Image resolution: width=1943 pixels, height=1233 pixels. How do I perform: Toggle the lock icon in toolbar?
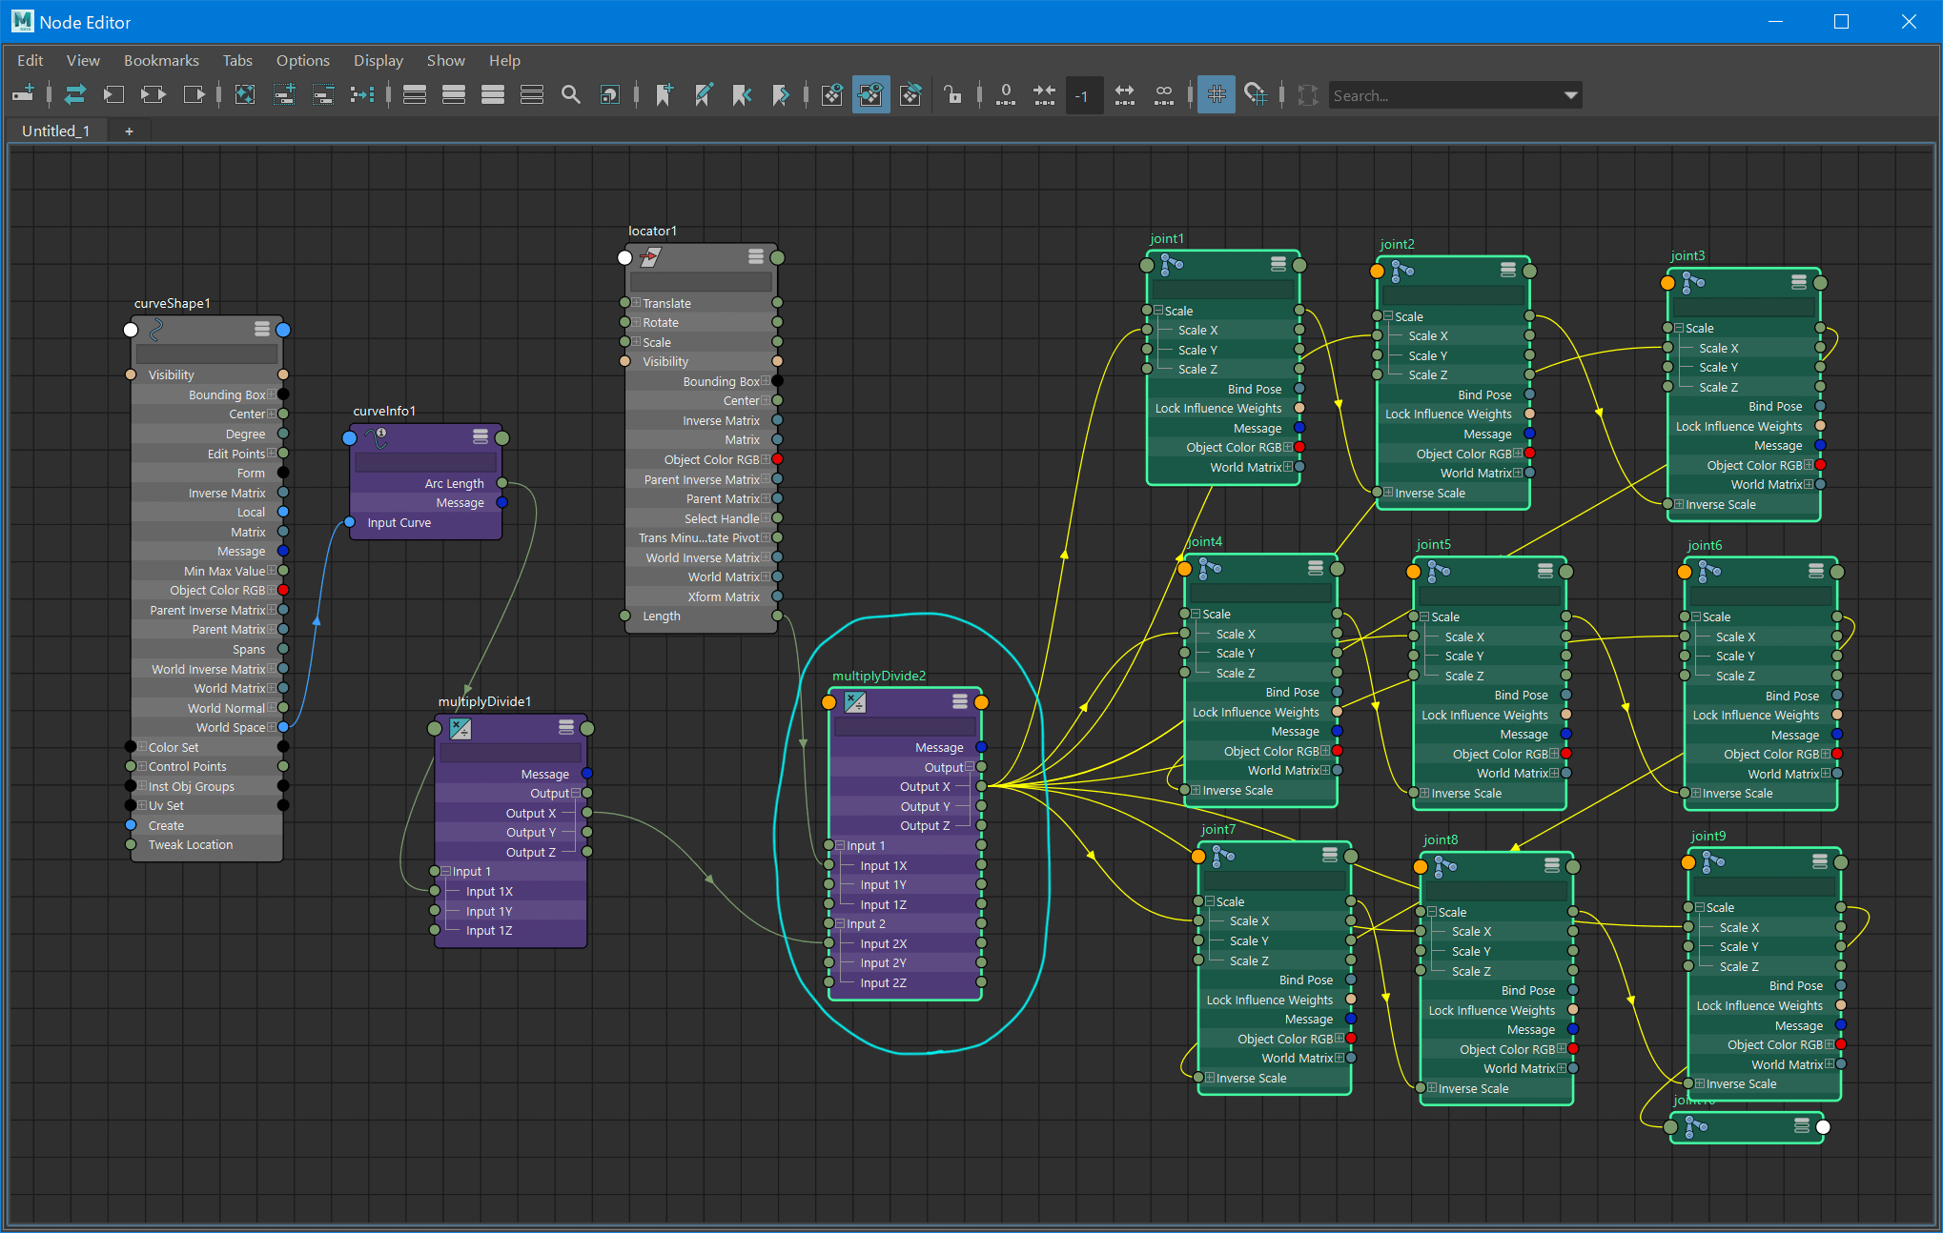(x=952, y=94)
